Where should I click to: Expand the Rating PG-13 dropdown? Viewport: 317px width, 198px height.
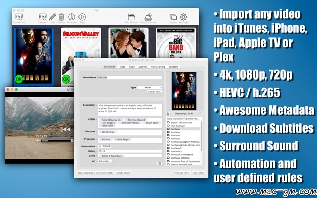[130, 151]
